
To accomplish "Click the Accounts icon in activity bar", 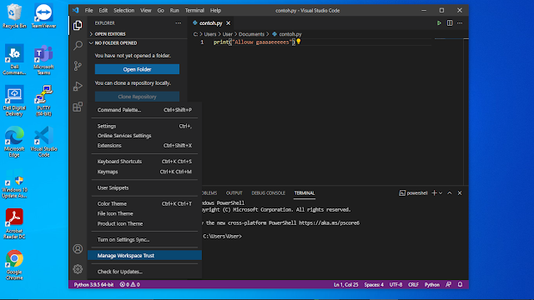I will (78, 248).
